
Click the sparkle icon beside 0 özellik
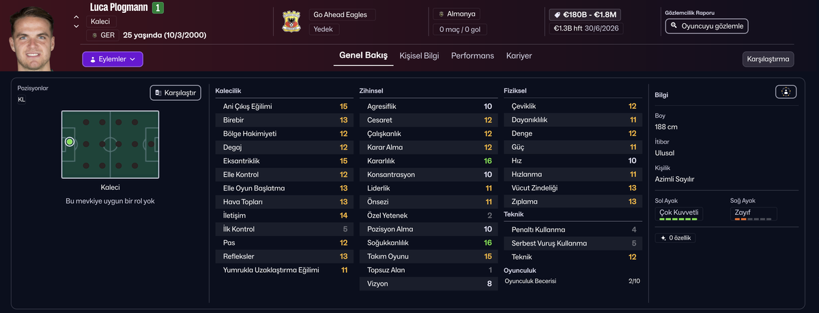663,238
